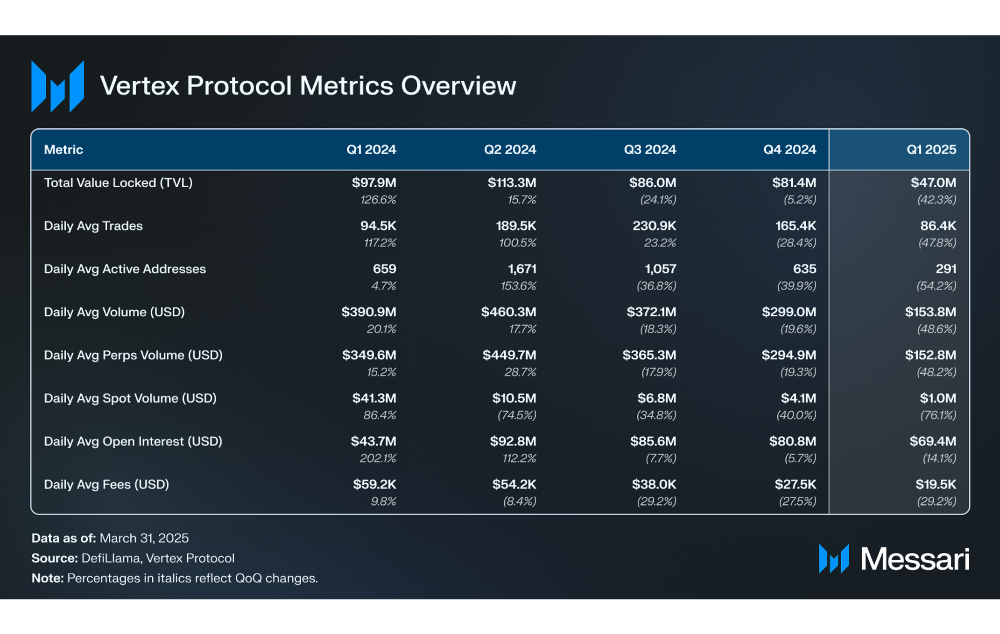Click the Daily Avg Spot Volume (USD) label
The height and width of the screenshot is (634, 1000).
coord(130,398)
